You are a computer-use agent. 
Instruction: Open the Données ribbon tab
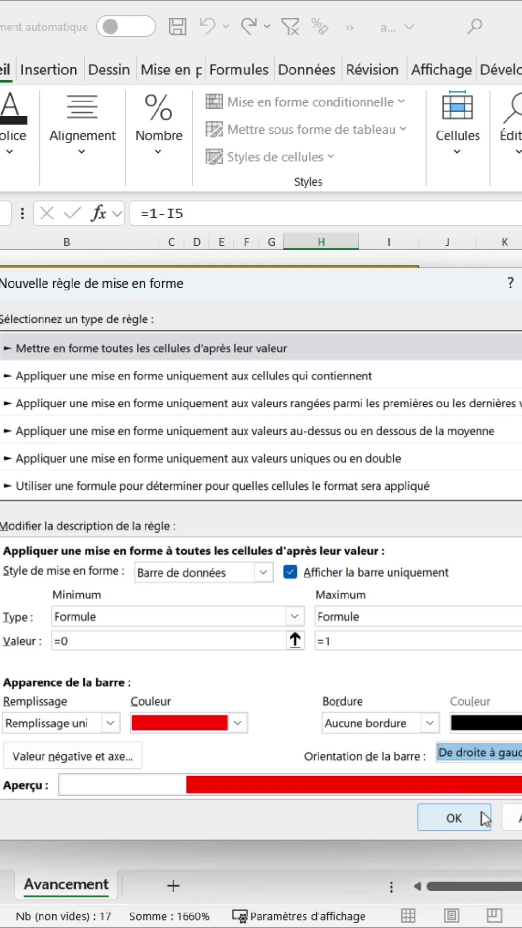pyautogui.click(x=307, y=70)
